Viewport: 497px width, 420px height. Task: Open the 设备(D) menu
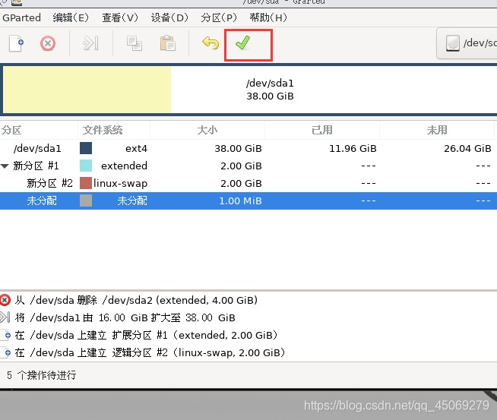[169, 17]
